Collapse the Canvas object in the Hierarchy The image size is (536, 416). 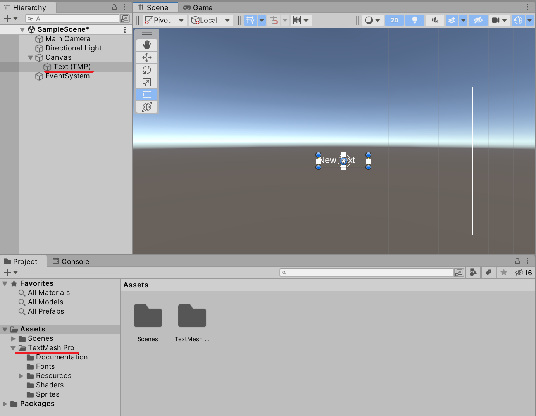(31, 57)
